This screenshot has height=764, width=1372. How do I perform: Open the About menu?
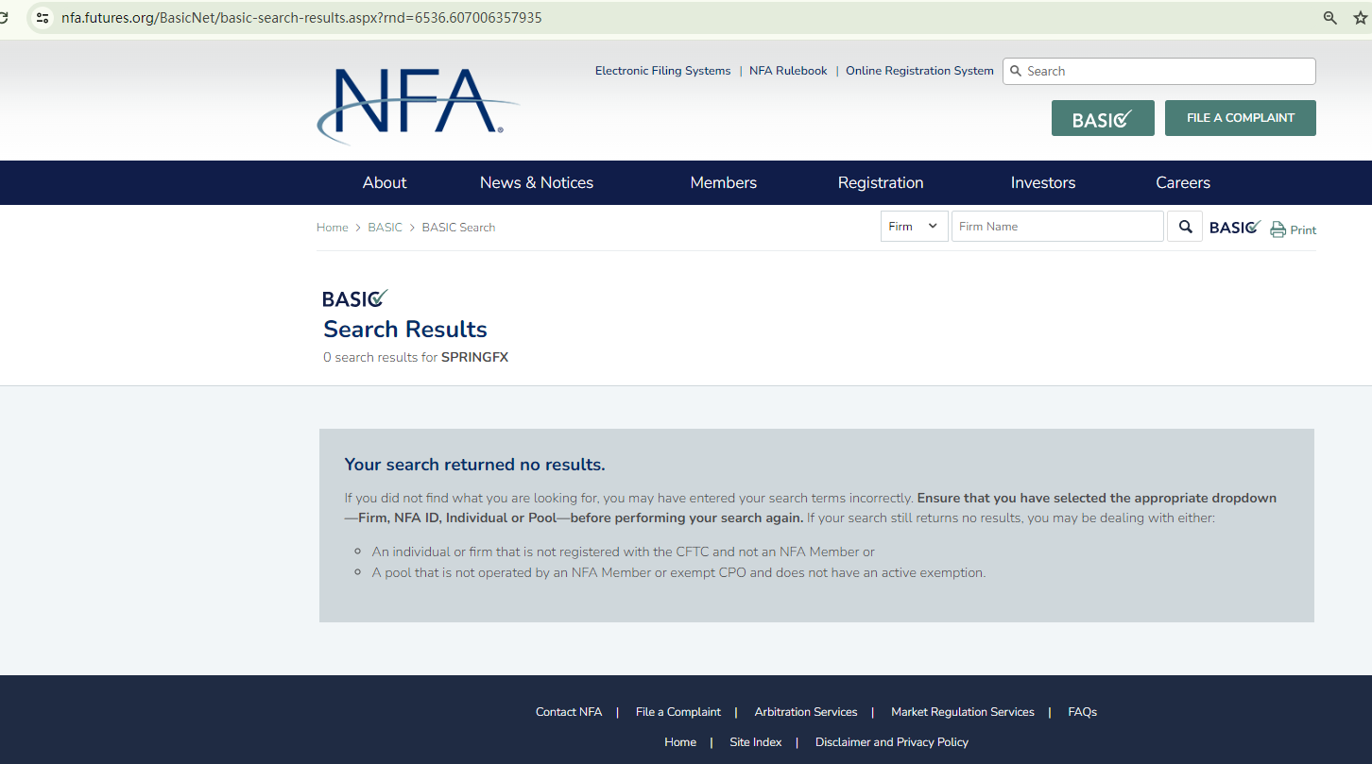click(385, 183)
